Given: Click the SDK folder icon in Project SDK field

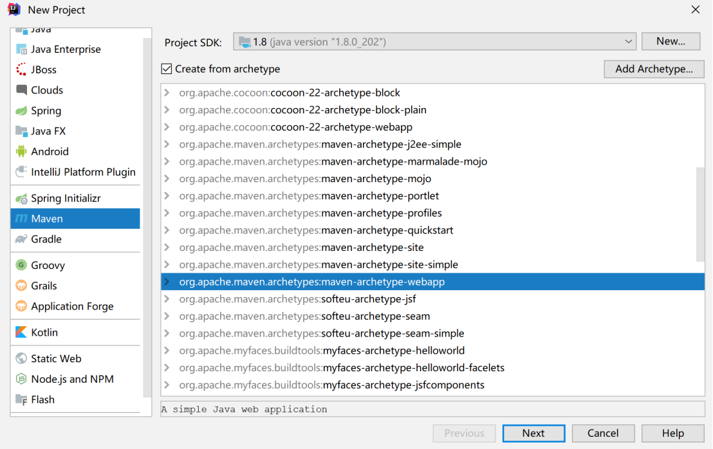Looking at the screenshot, I should pos(245,42).
